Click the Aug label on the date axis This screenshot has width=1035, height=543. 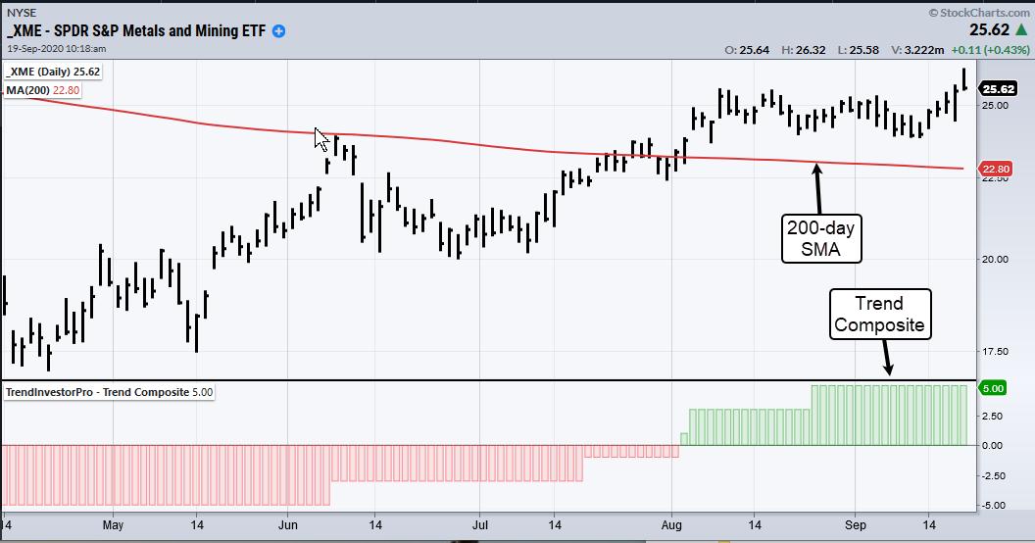point(672,525)
